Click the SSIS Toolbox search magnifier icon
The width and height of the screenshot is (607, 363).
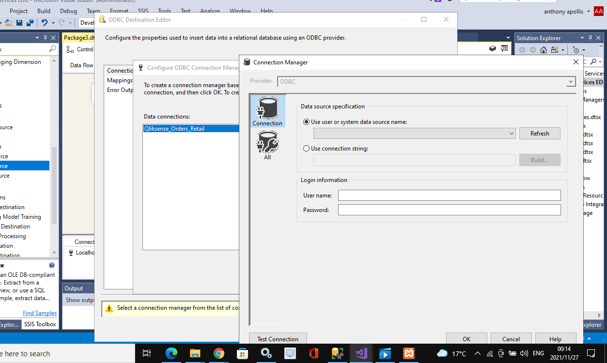point(52,49)
